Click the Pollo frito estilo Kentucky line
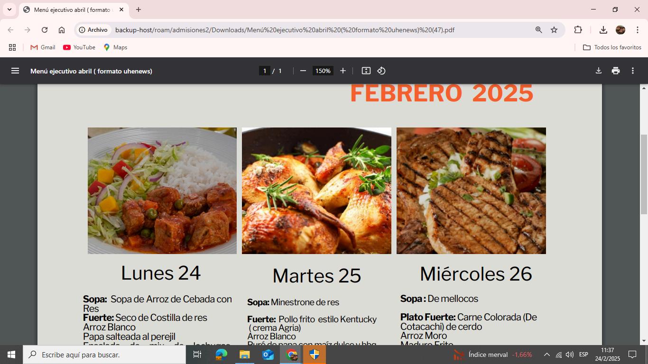Screen dimensions: 648x364 point(312,319)
